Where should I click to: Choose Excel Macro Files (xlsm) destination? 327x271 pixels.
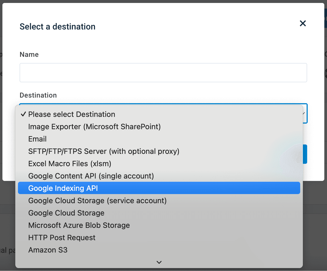(x=70, y=164)
